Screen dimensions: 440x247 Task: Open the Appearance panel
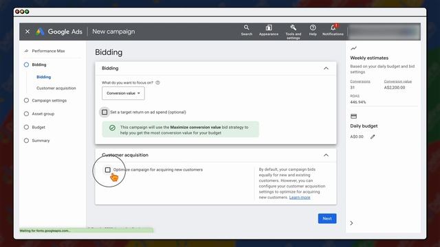click(x=269, y=30)
